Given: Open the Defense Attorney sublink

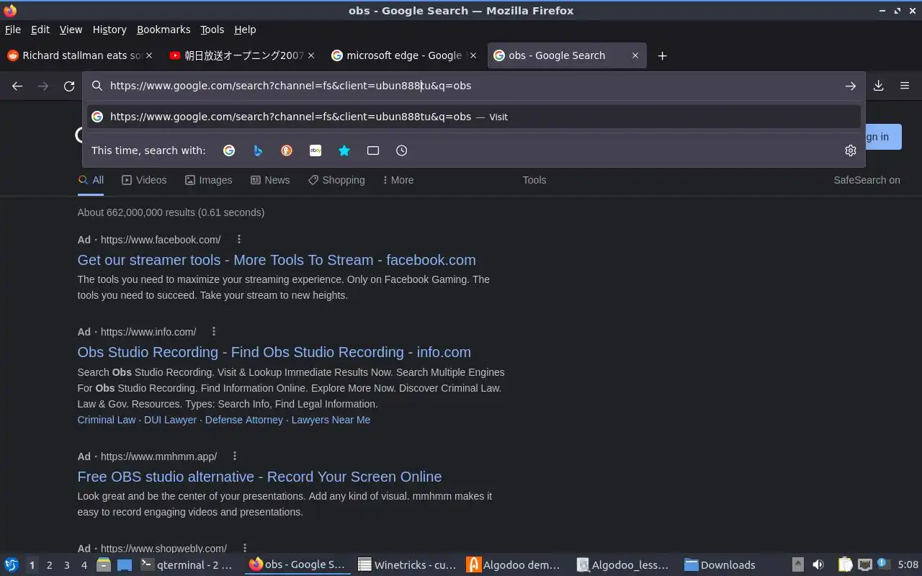Looking at the screenshot, I should click(244, 420).
